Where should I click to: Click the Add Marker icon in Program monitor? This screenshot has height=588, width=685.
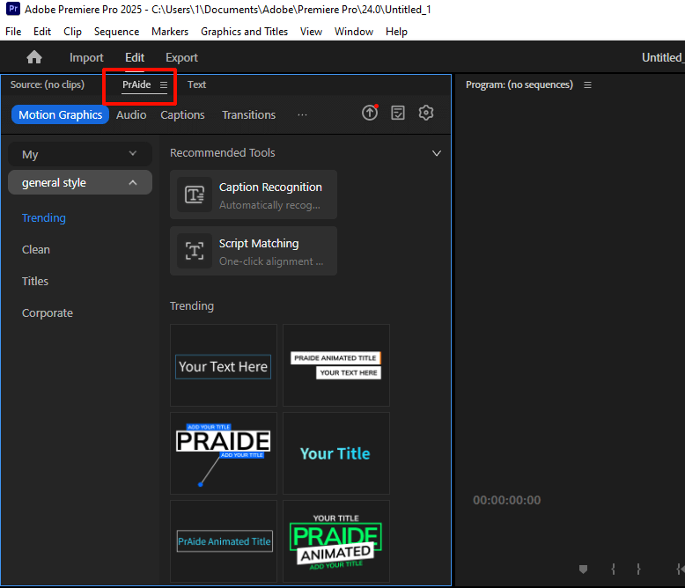tap(583, 569)
